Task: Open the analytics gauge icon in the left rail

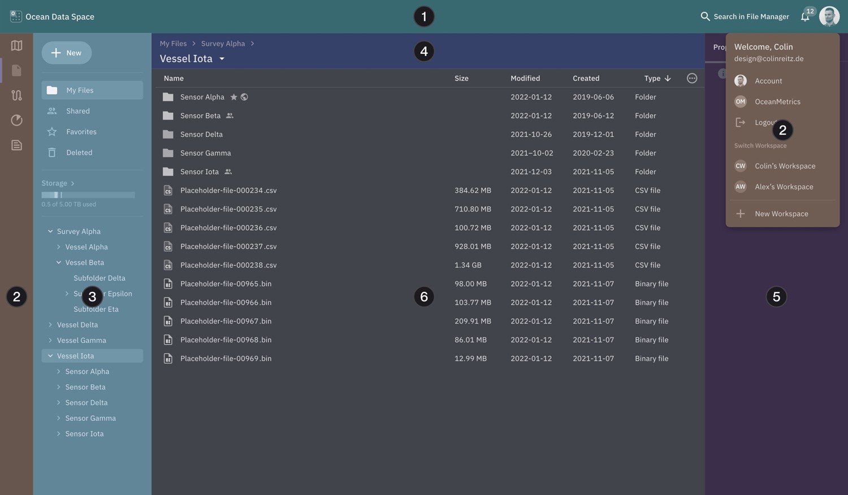Action: [16, 120]
